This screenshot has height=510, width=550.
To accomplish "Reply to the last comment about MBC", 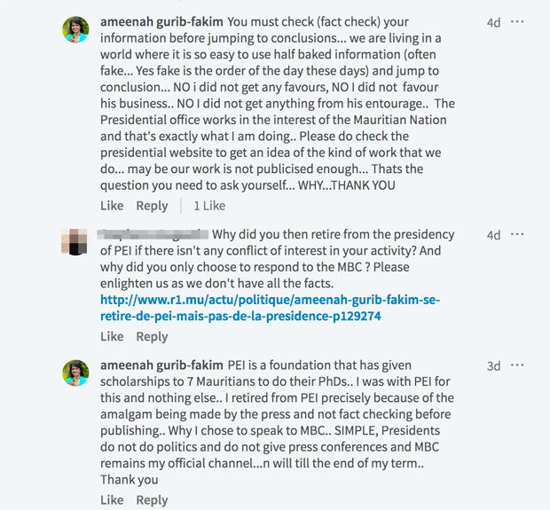I will click(x=152, y=499).
